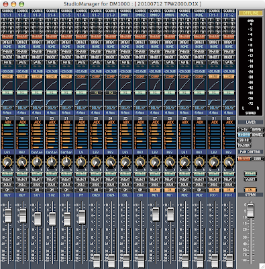The image size is (265, 269).
Task: Click the gain dB value on channel 19
Action: (x=37, y=71)
